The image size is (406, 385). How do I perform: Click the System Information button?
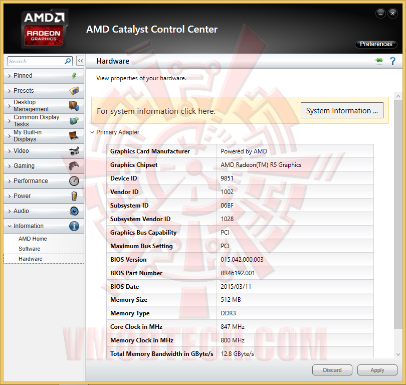pos(342,111)
